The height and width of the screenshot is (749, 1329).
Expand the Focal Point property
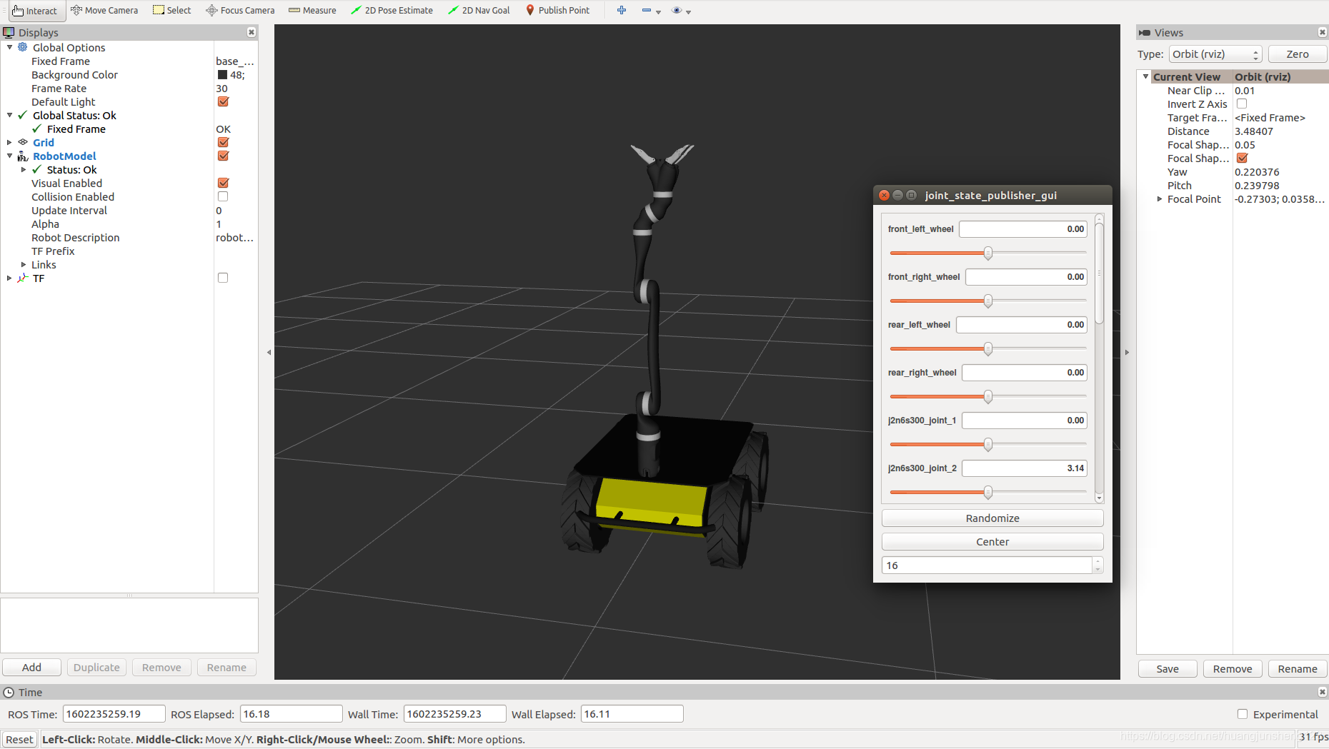click(x=1160, y=199)
